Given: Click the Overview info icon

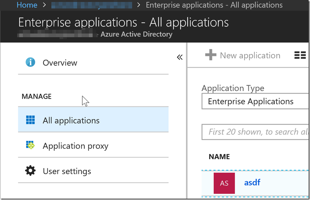Looking at the screenshot, I should [31, 62].
